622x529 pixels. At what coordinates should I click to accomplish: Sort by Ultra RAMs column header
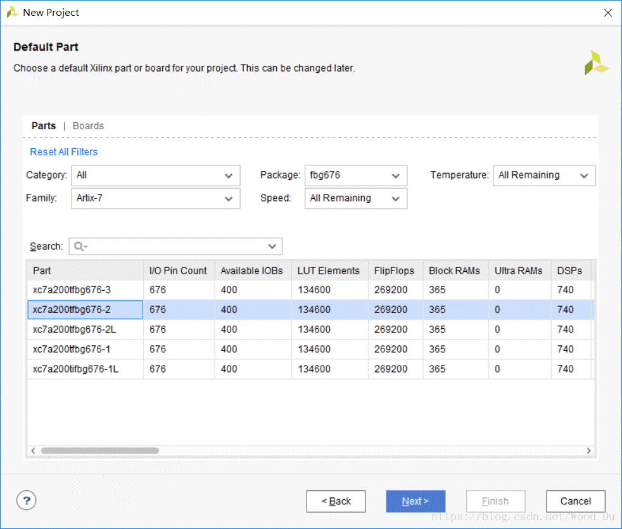520,271
